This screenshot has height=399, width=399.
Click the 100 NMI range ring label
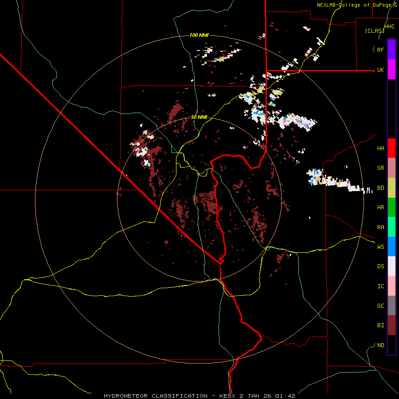(199, 35)
